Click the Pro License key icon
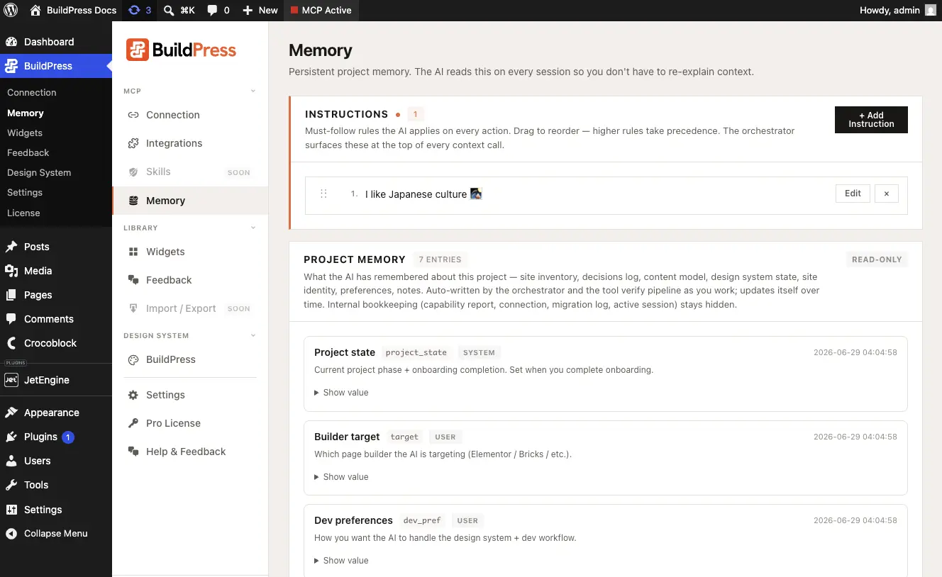Screen dimensions: 942x577 [x=133, y=423]
